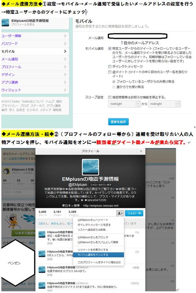196x293 pixels.
Task: Select 誰からでも受け取る radio option
Action: [x=114, y=87]
